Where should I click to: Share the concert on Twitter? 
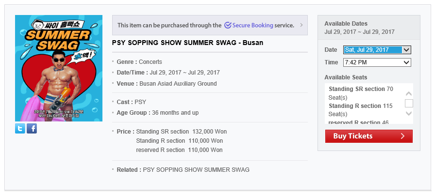20,129
